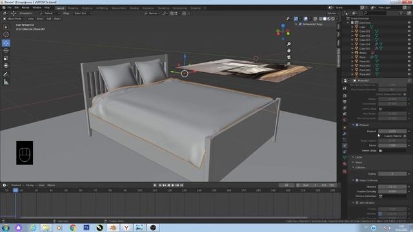The height and width of the screenshot is (232, 413).
Task: Click the navigation axis gizmo
Action: point(283,32)
